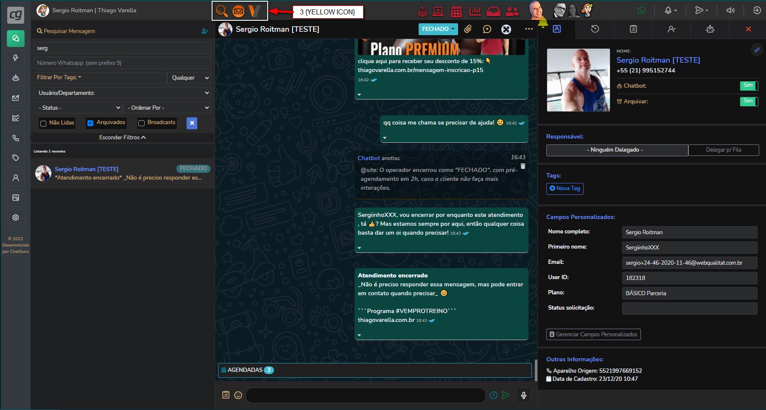Check the Broadcasts checkbox

(x=142, y=123)
